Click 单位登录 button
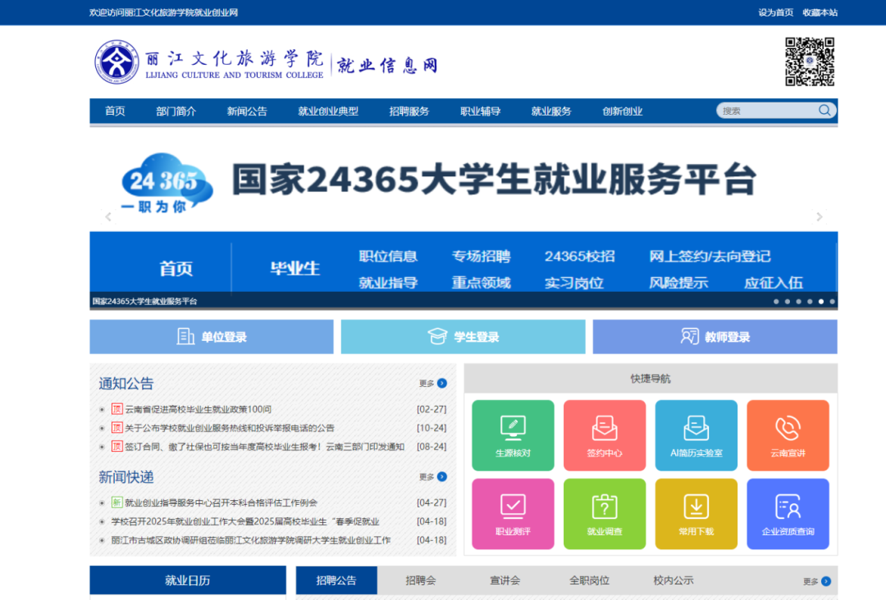The image size is (886, 600). pos(212,337)
